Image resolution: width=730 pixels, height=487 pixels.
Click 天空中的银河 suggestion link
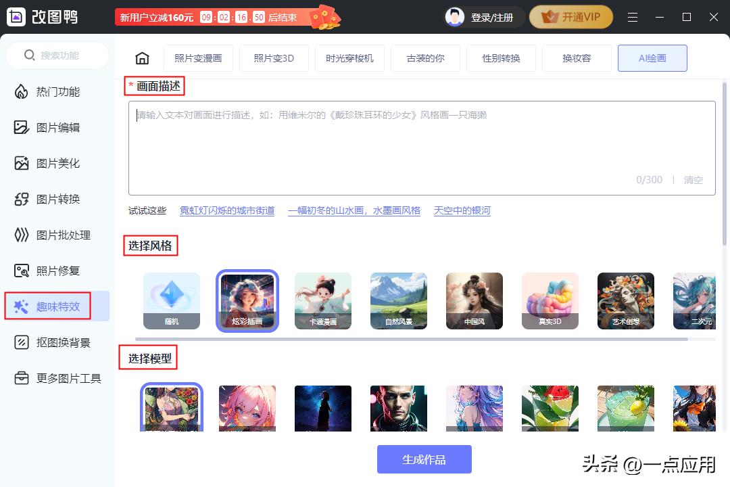pyautogui.click(x=462, y=210)
